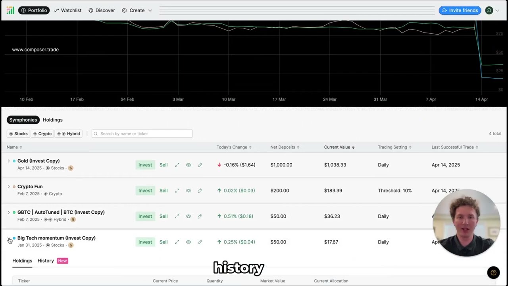This screenshot has width=508, height=286.
Task: Open account dropdown arrow beside avatar
Action: (x=497, y=11)
